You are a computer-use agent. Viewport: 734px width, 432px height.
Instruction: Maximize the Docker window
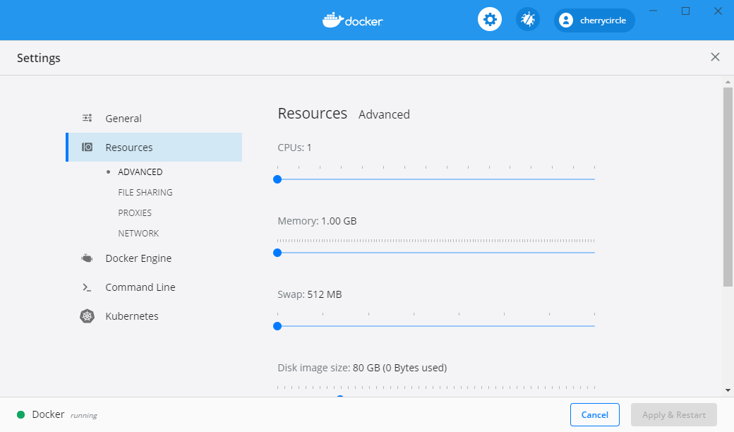click(685, 11)
